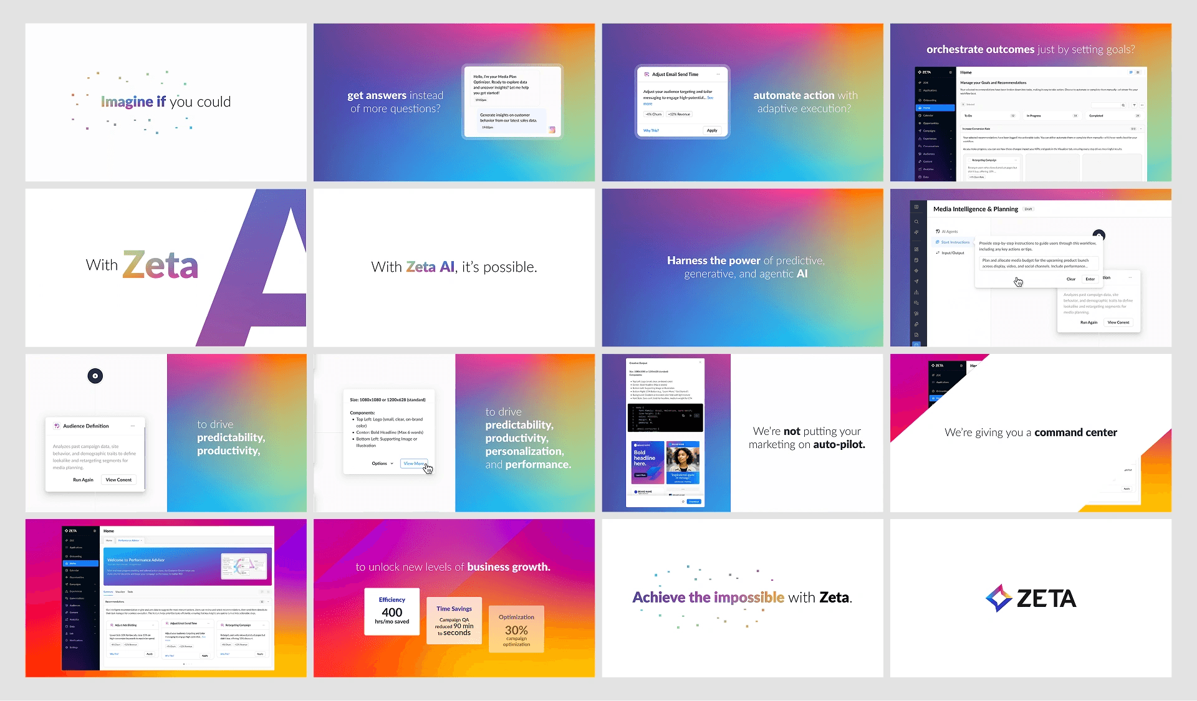Screen dimensions: 1197x701
Task: Click Enter button in instructions popup
Action: coord(1090,279)
